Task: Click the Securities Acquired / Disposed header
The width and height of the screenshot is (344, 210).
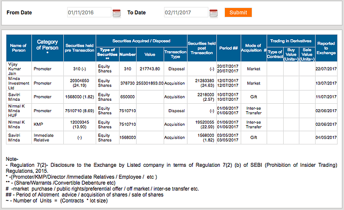Action: pyautogui.click(x=141, y=40)
